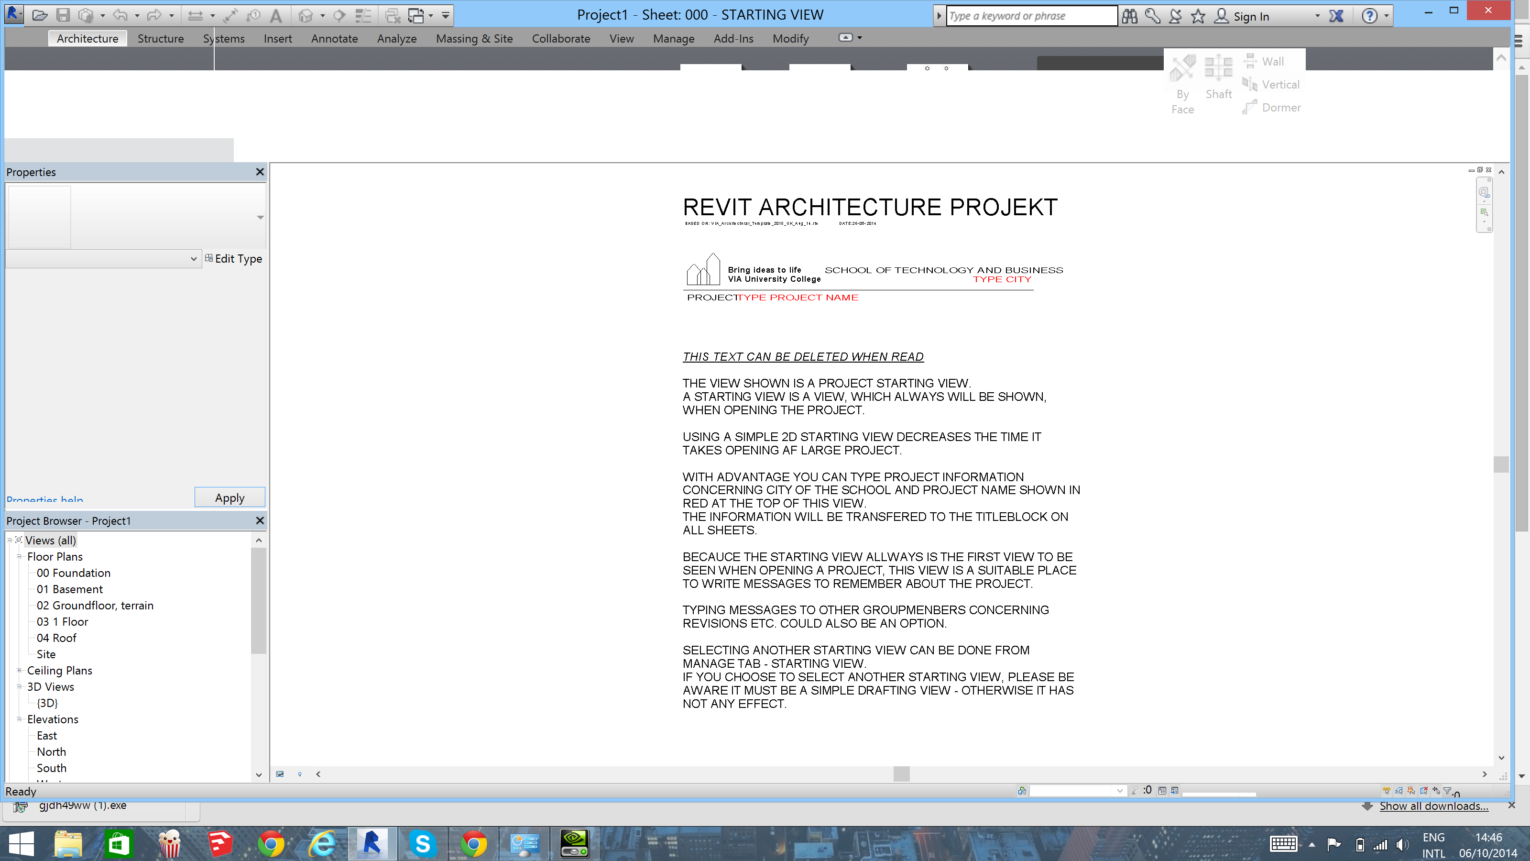
Task: Switch to the Manage tab
Action: (x=673, y=38)
